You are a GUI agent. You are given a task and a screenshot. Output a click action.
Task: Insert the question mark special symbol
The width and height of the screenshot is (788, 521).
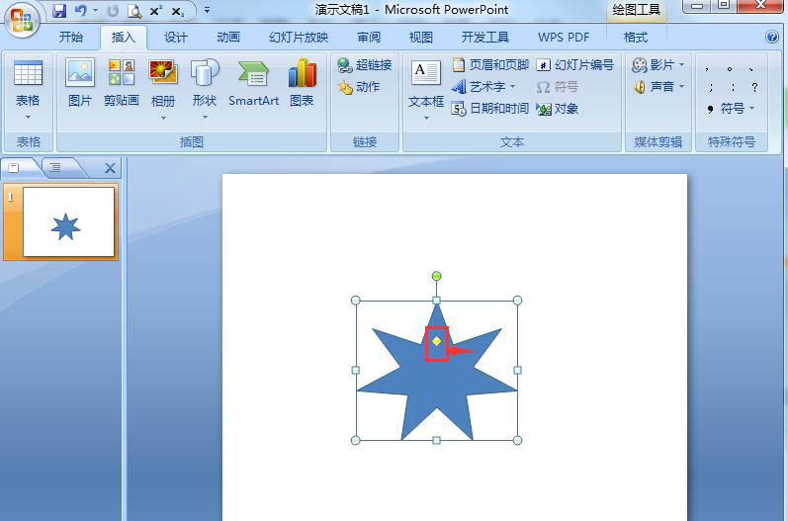click(754, 87)
